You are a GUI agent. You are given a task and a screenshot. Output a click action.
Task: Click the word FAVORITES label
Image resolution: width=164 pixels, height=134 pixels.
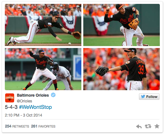coord(47,126)
